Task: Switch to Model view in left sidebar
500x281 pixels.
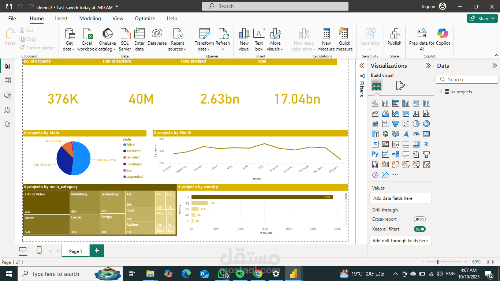Action: [x=7, y=95]
